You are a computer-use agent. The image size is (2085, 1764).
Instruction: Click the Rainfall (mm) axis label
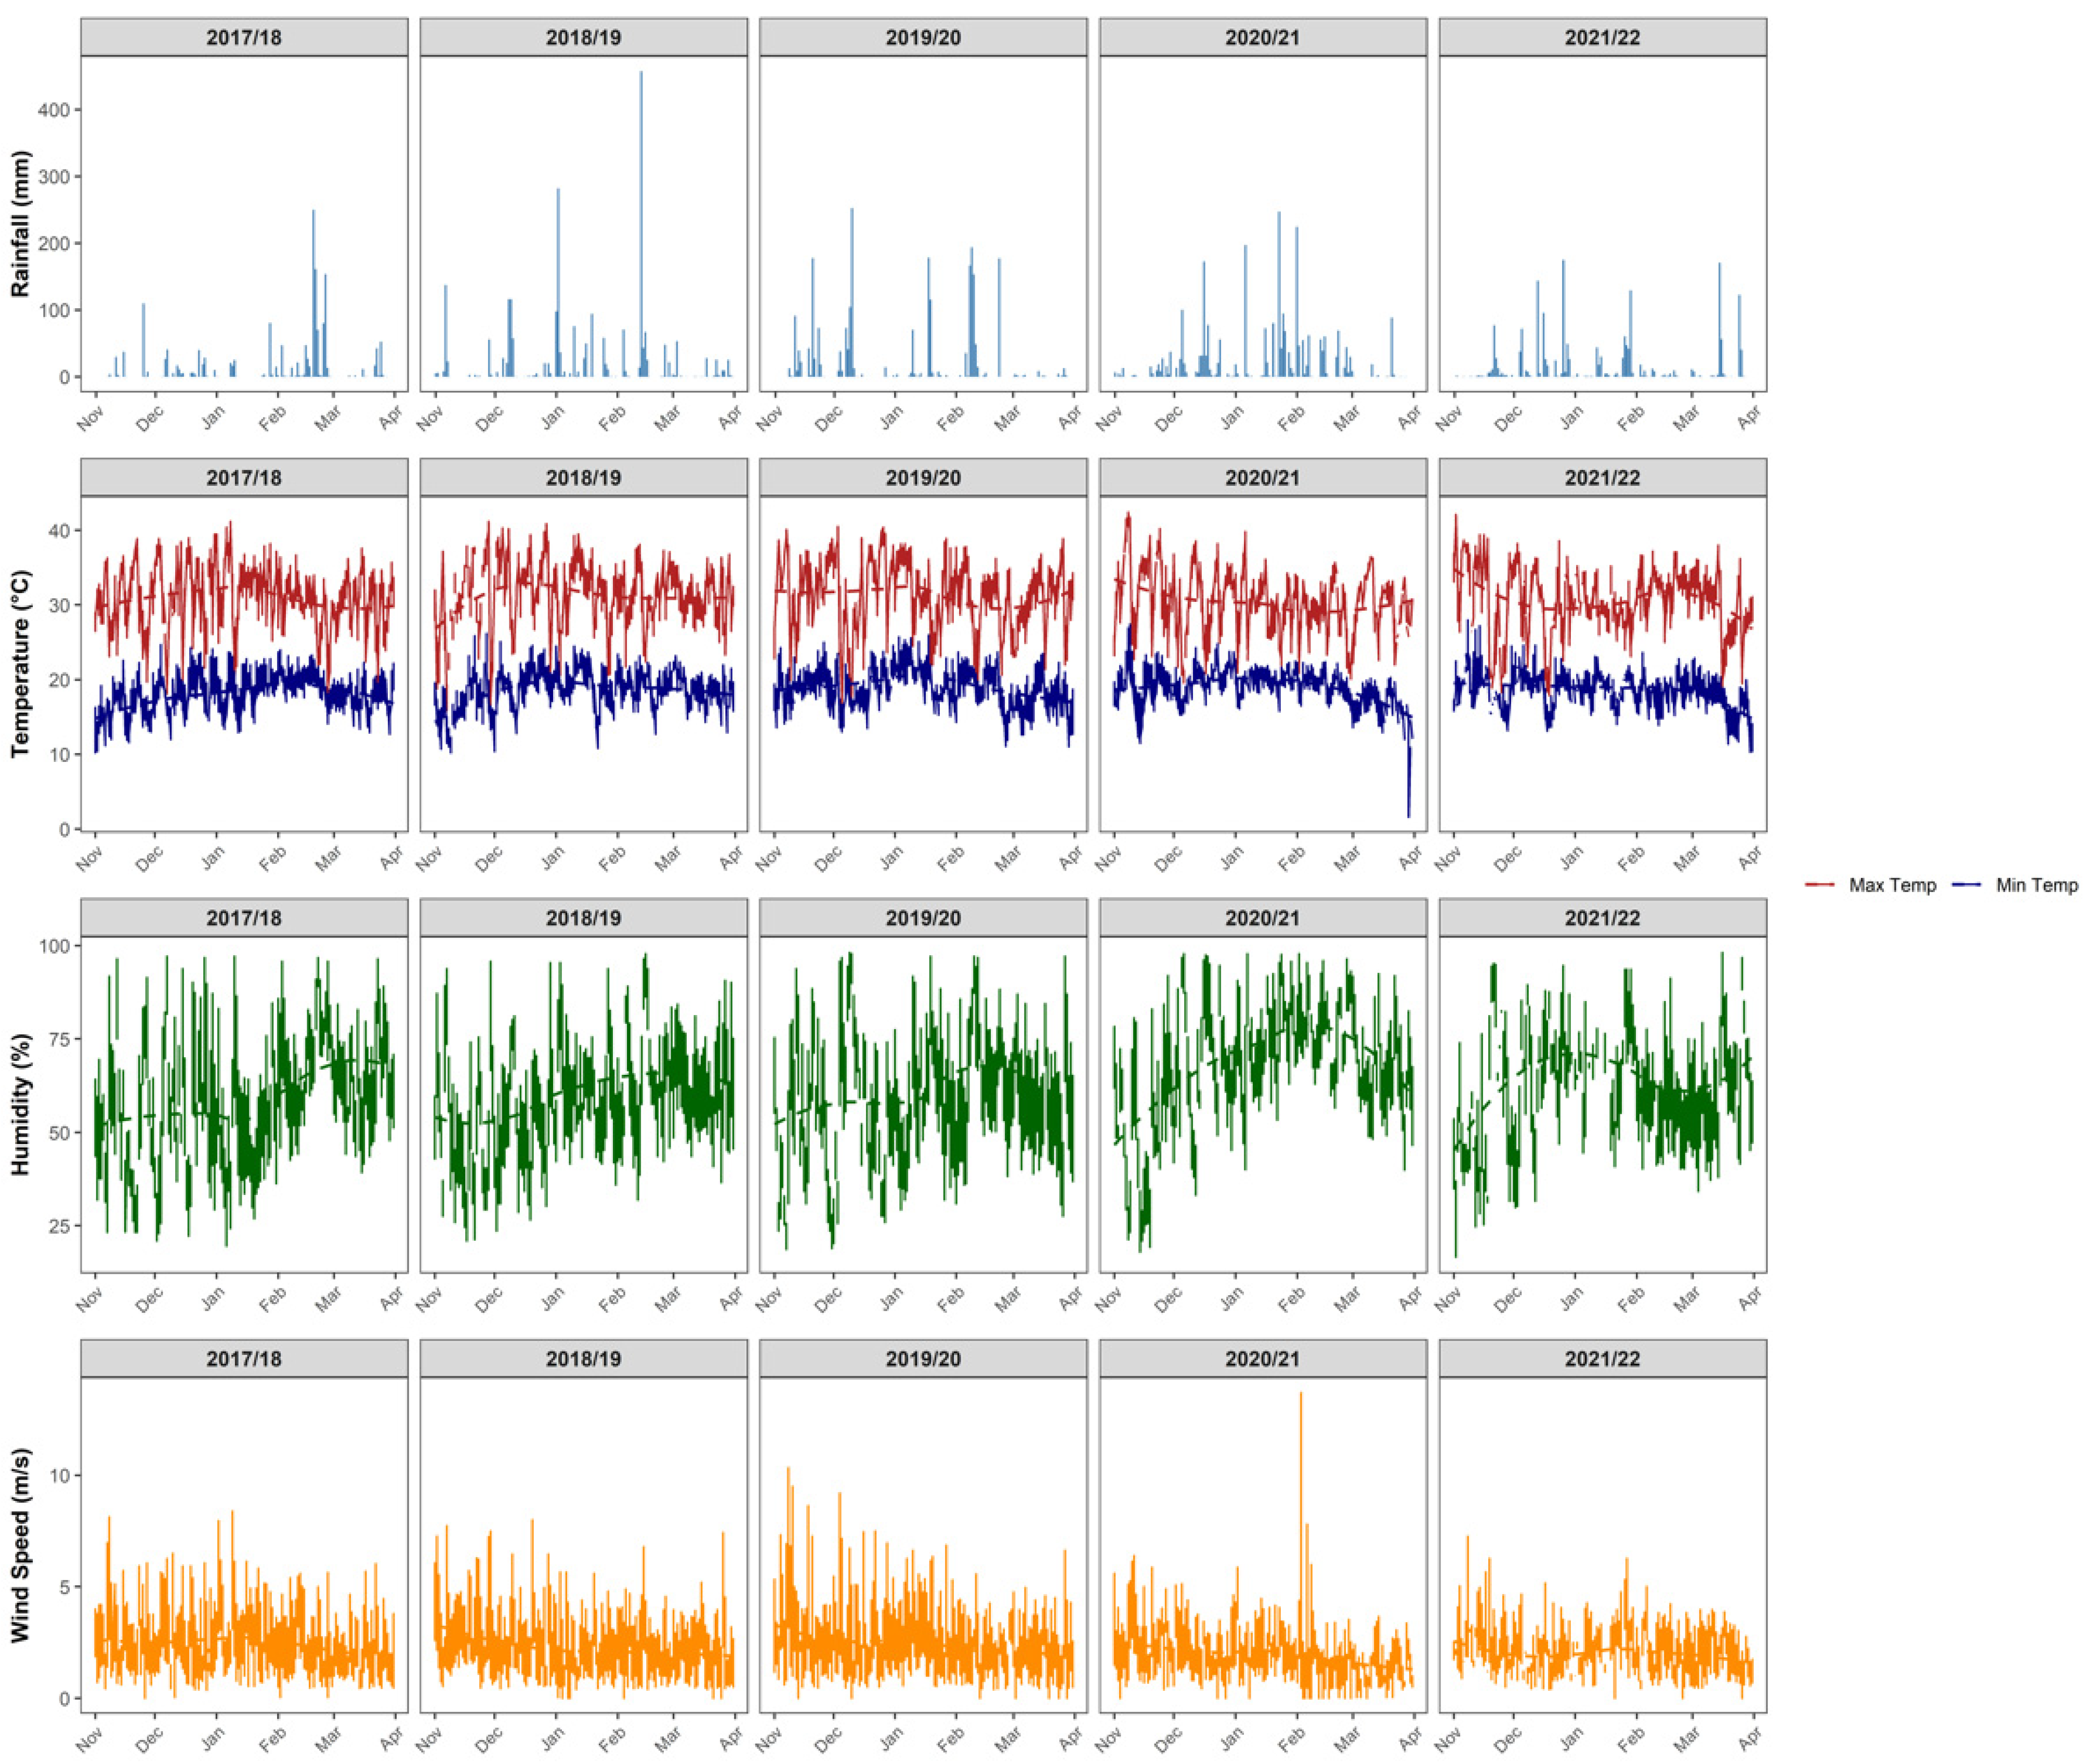click(21, 224)
